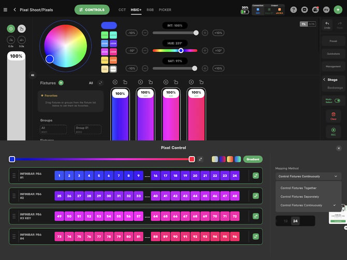Add a fixture with green plus icon
Screen dimensions: 347x260
[61, 83]
